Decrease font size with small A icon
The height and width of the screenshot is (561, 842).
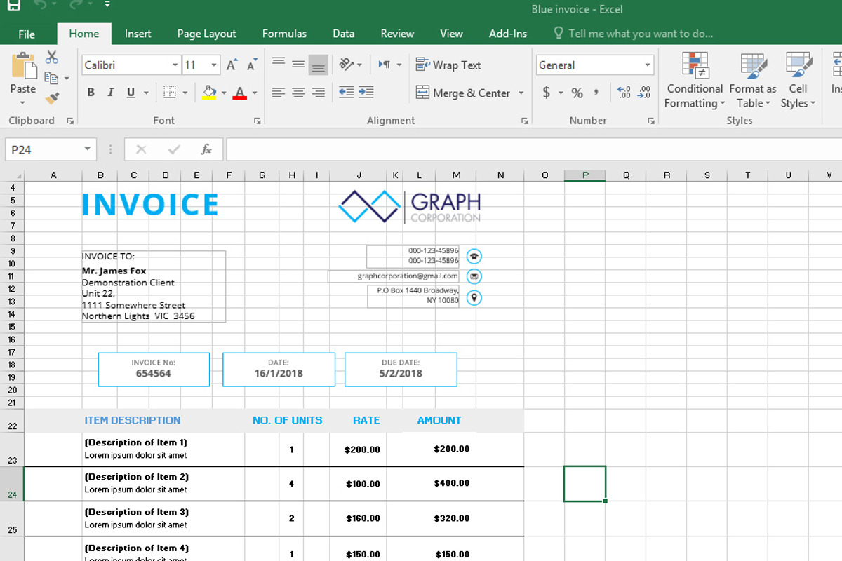pyautogui.click(x=252, y=65)
